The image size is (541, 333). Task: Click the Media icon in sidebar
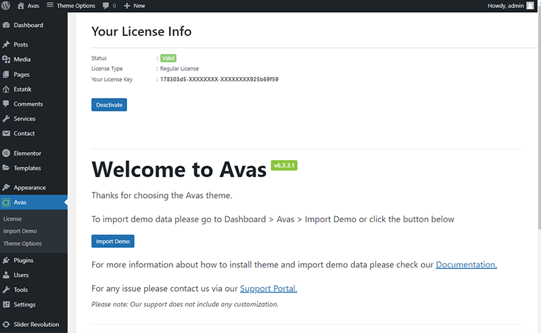pyautogui.click(x=6, y=59)
